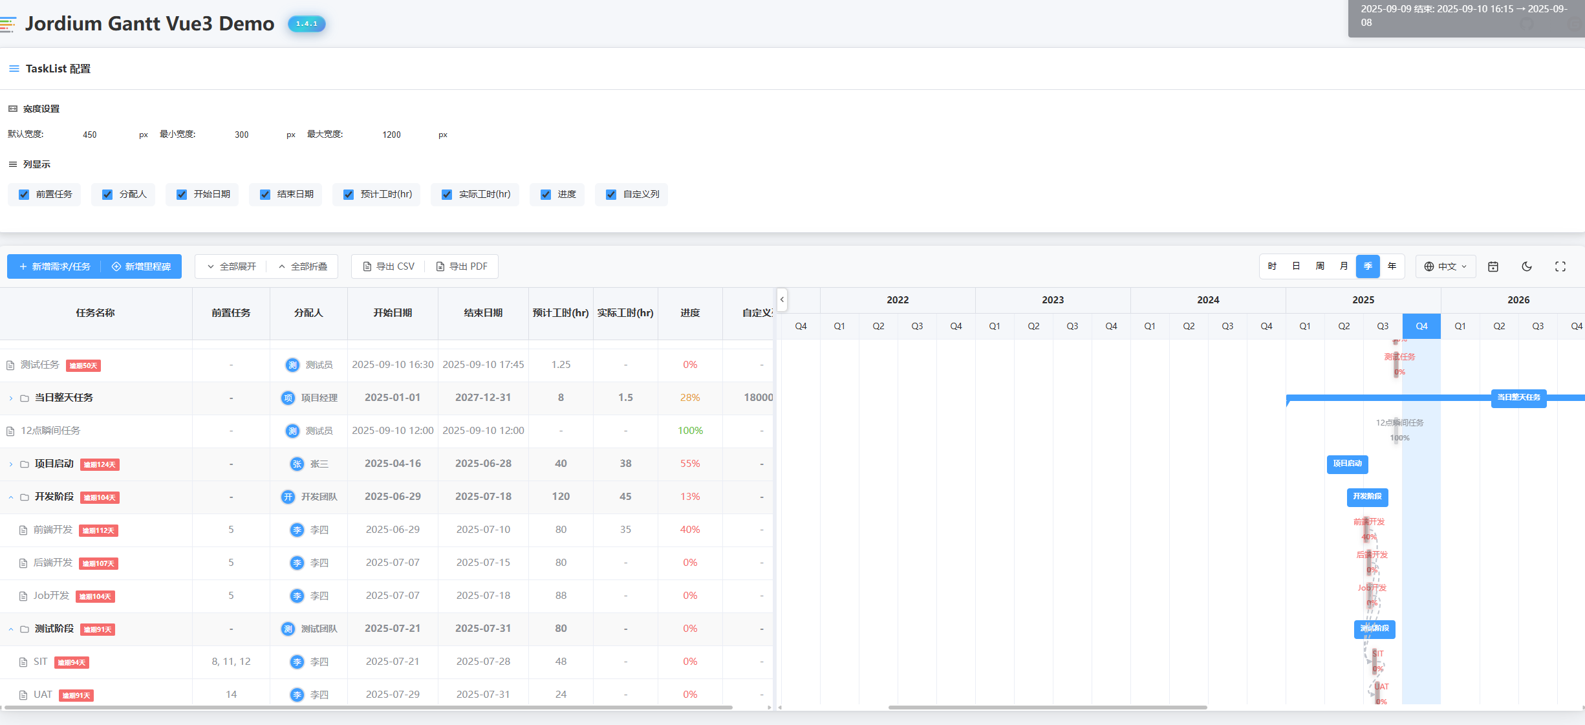Screen dimensions: 1585x725
Task: Open the 中文 language dropdown
Action: pyautogui.click(x=1445, y=266)
